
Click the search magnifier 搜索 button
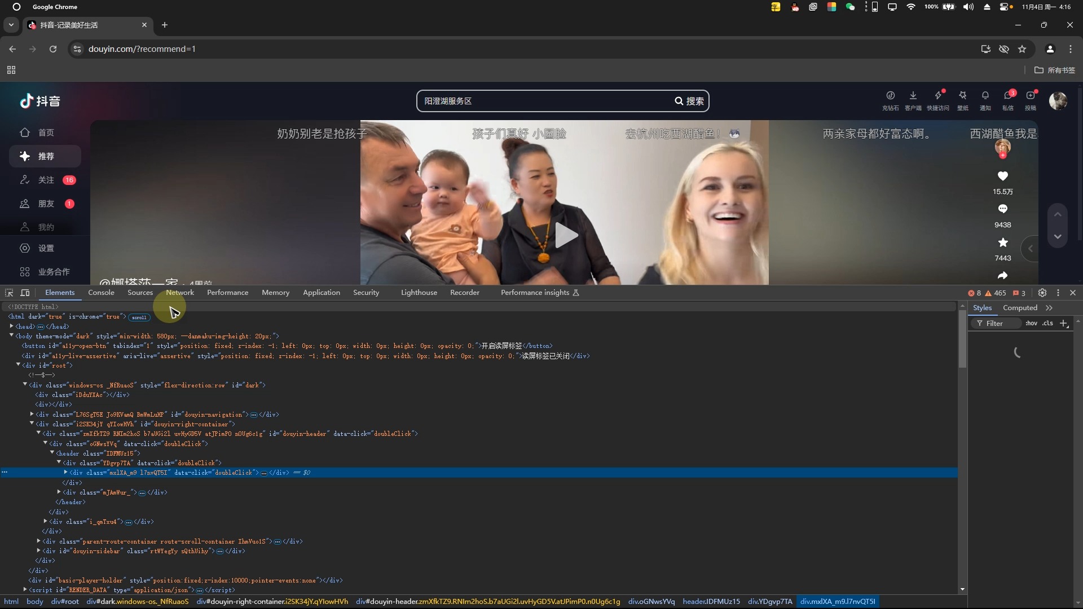coord(689,101)
